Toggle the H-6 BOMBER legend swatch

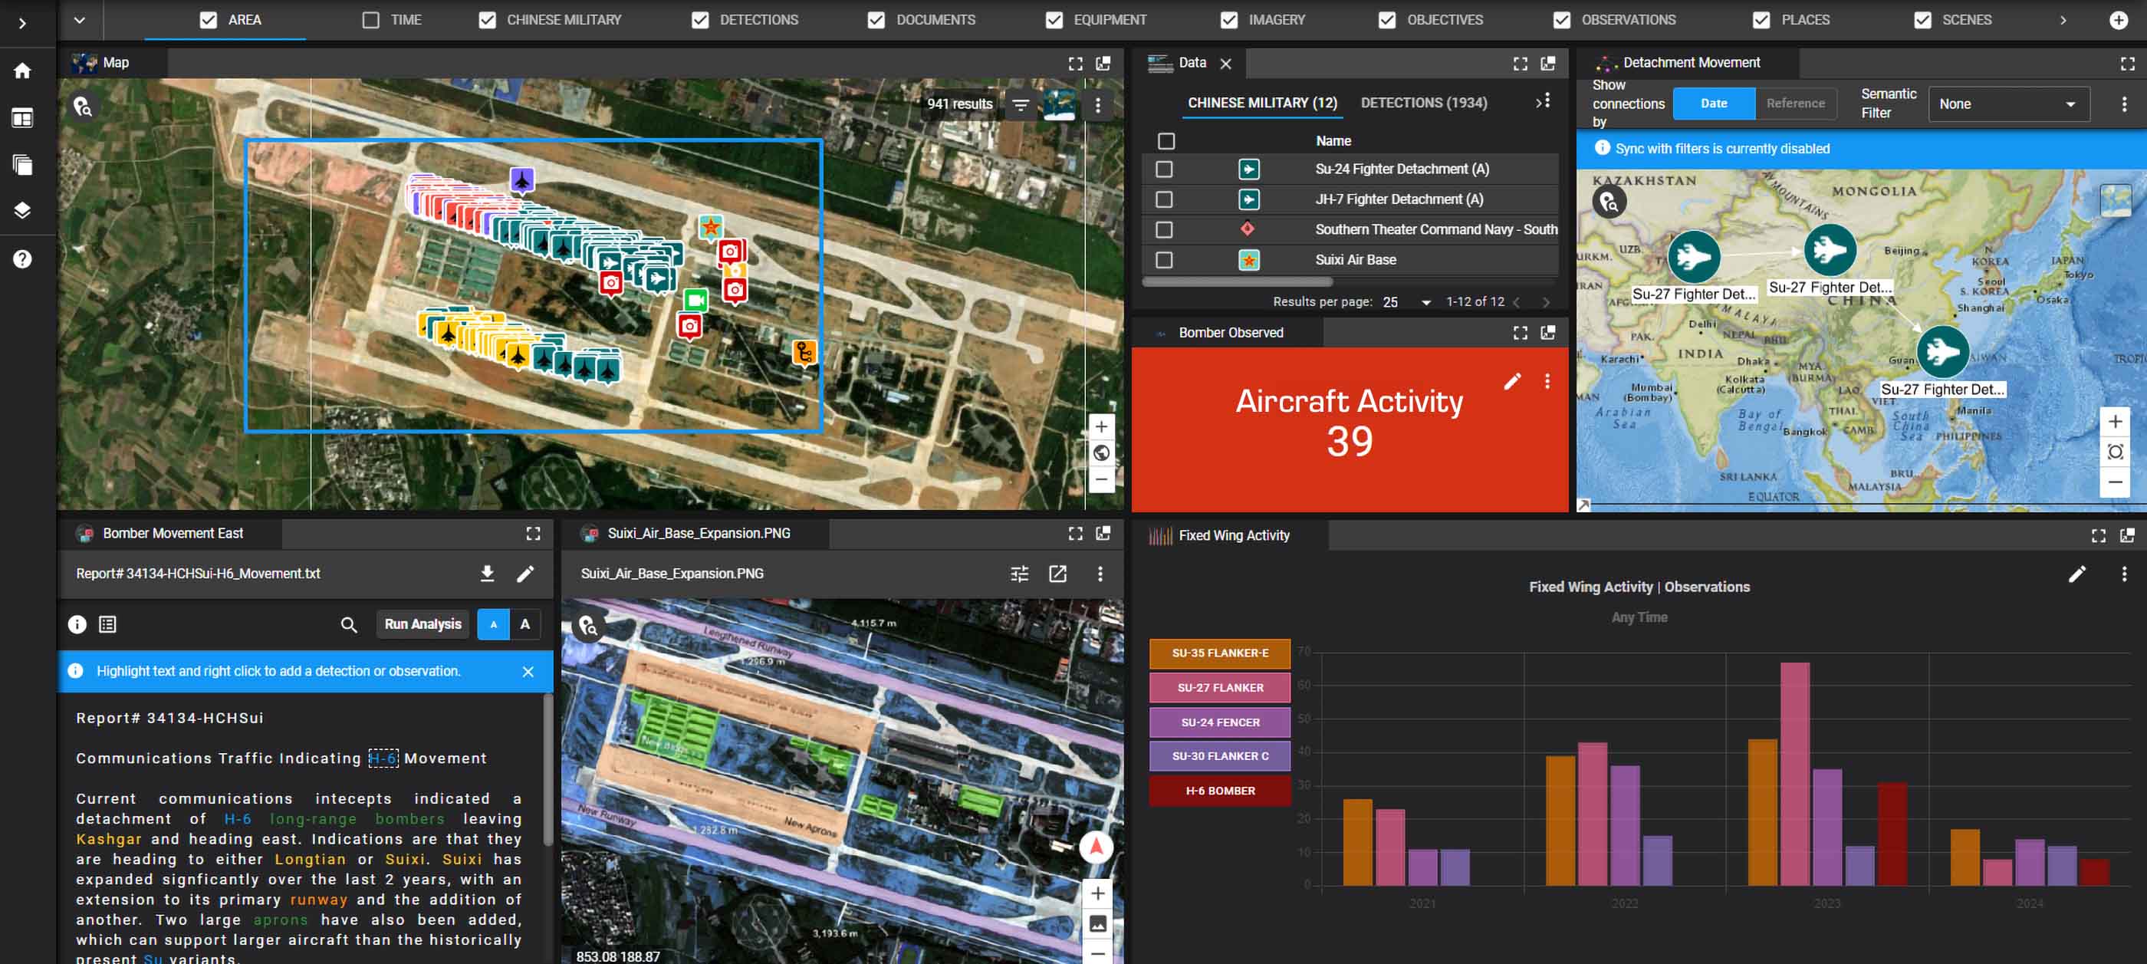coord(1219,791)
